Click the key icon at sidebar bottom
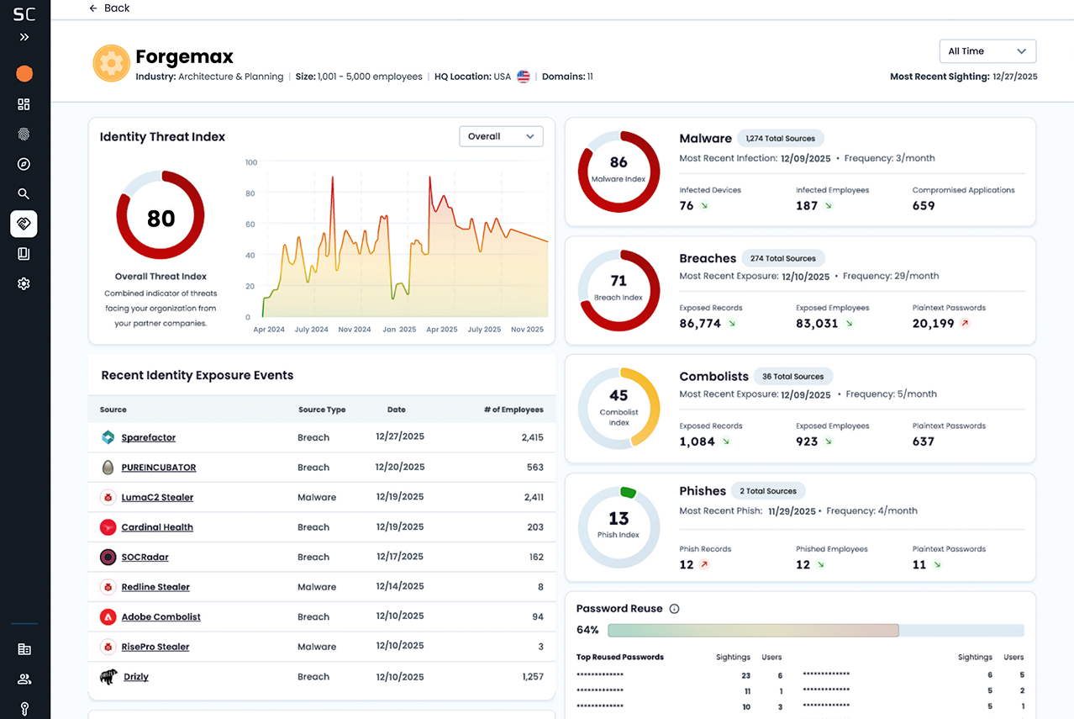 click(24, 708)
